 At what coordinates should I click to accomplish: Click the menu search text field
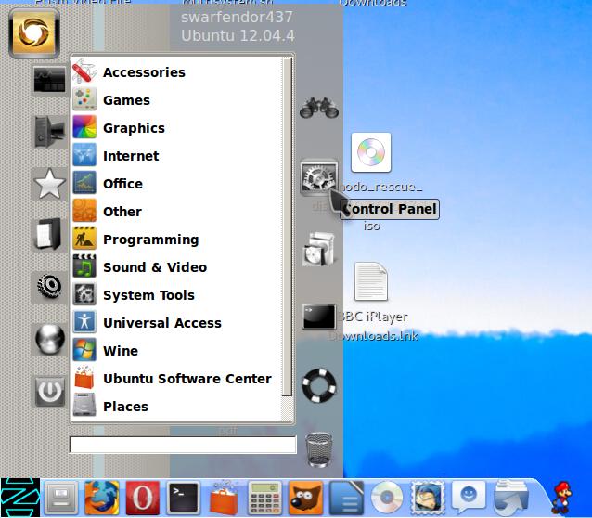tap(183, 445)
